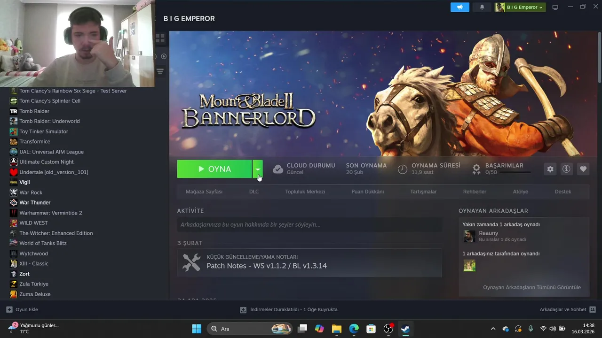Select Zuma Deluxe in library

35,294
